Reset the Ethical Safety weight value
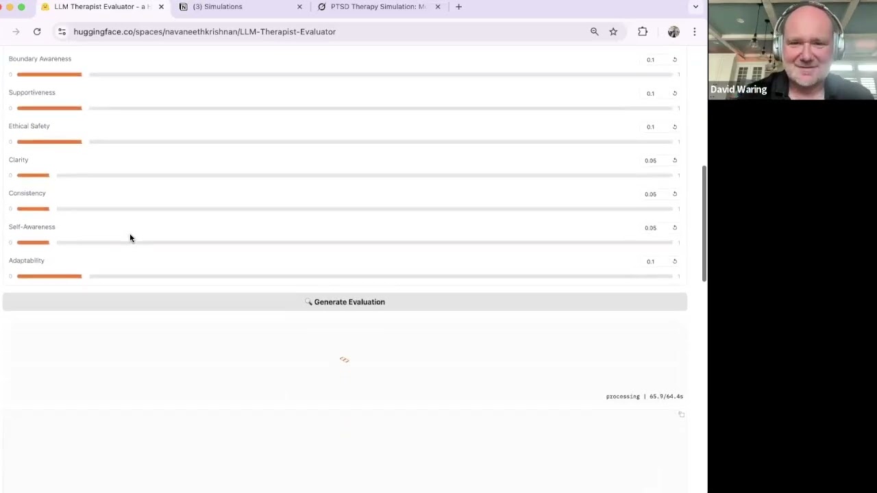The image size is (877, 493). click(675, 127)
